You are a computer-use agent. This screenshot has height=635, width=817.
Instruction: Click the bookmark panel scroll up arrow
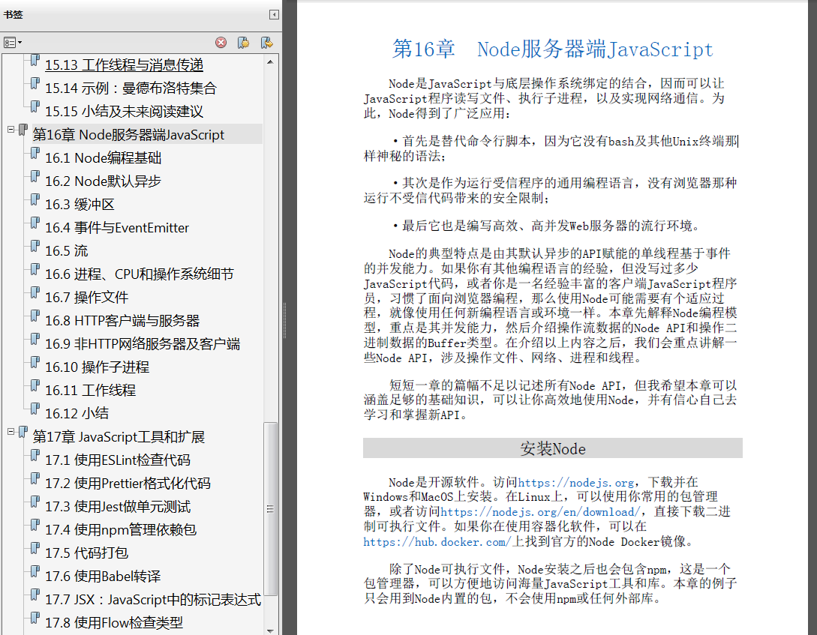click(x=270, y=62)
